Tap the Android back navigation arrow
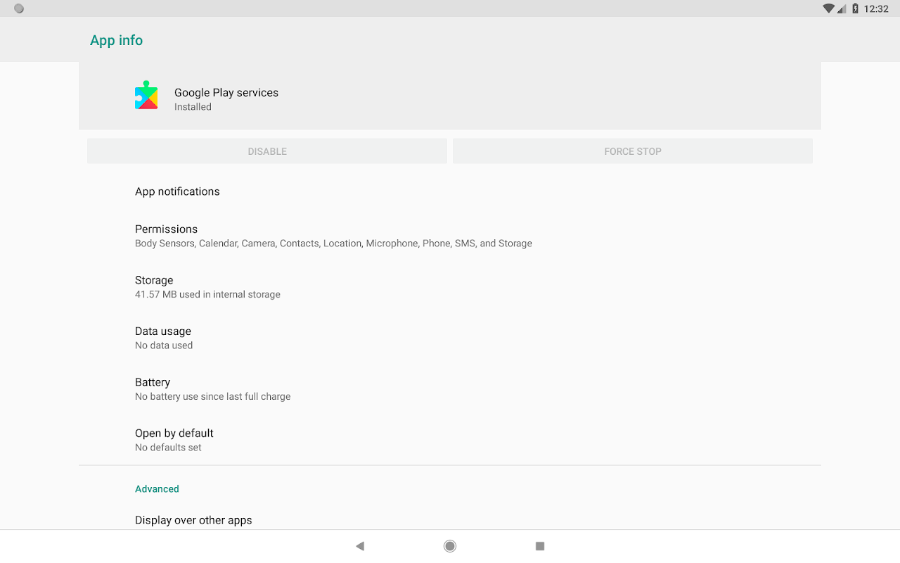Image resolution: width=900 pixels, height=563 pixels. (x=360, y=546)
